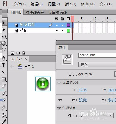The height and width of the screenshot is (124, 116).
Task: Toggle visibility dot of 暂停按钮 layer
Action: 57,25
